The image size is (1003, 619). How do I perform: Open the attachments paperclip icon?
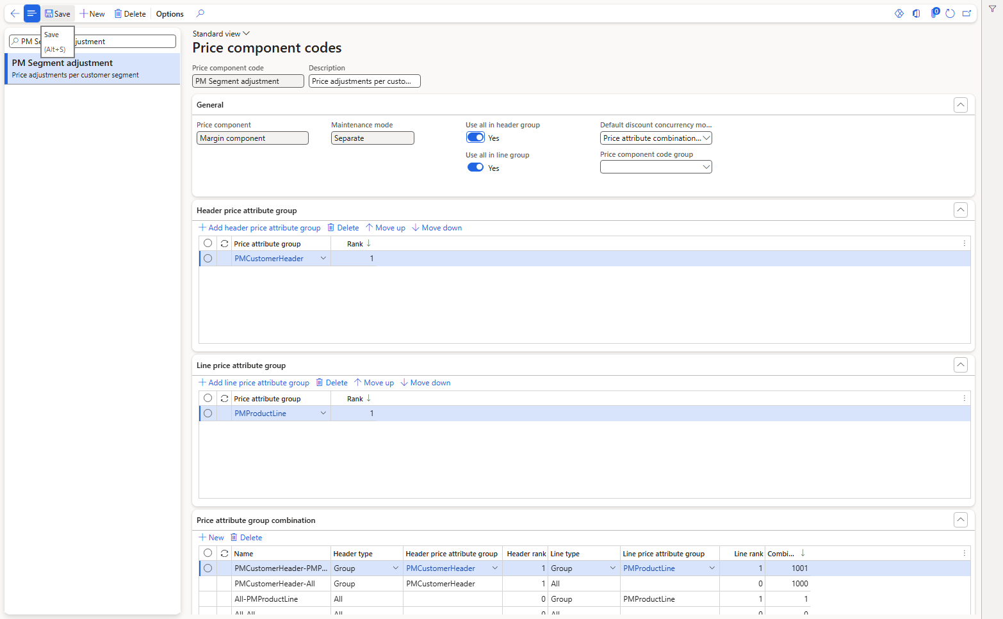(x=934, y=13)
